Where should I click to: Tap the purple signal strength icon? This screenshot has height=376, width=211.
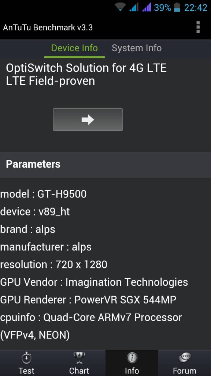147,7
